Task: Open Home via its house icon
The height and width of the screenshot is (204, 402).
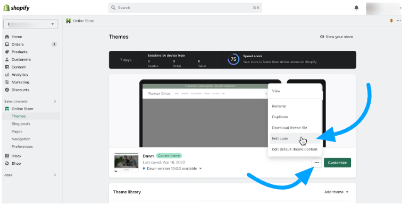Action: coord(7,37)
